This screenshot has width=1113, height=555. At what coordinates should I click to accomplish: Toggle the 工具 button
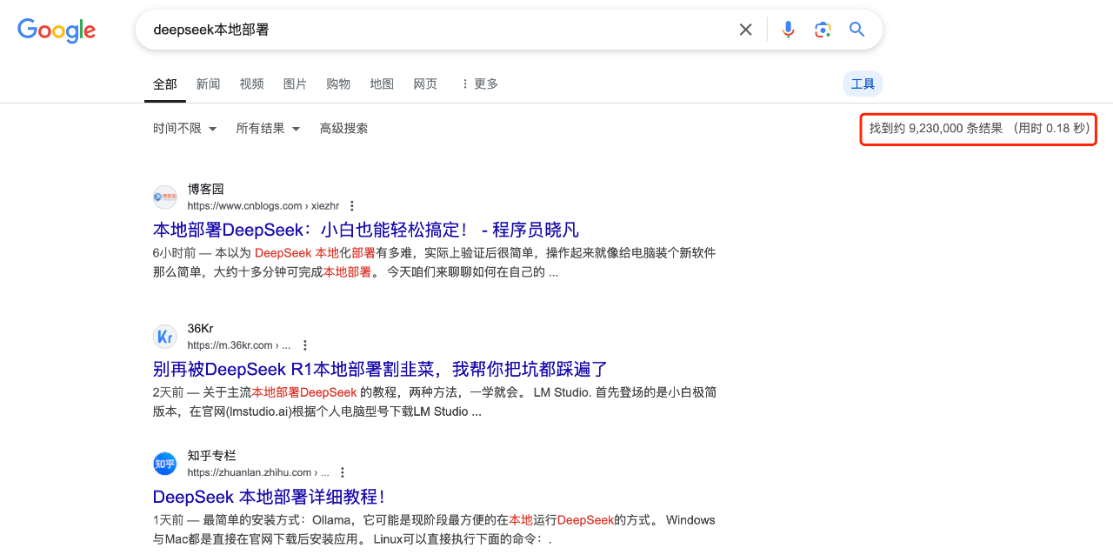(863, 84)
